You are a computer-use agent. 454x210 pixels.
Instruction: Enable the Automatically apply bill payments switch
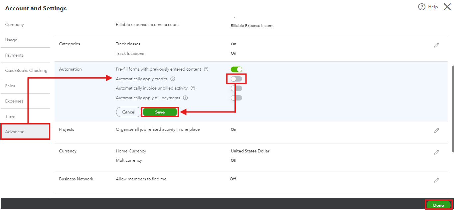[236, 98]
